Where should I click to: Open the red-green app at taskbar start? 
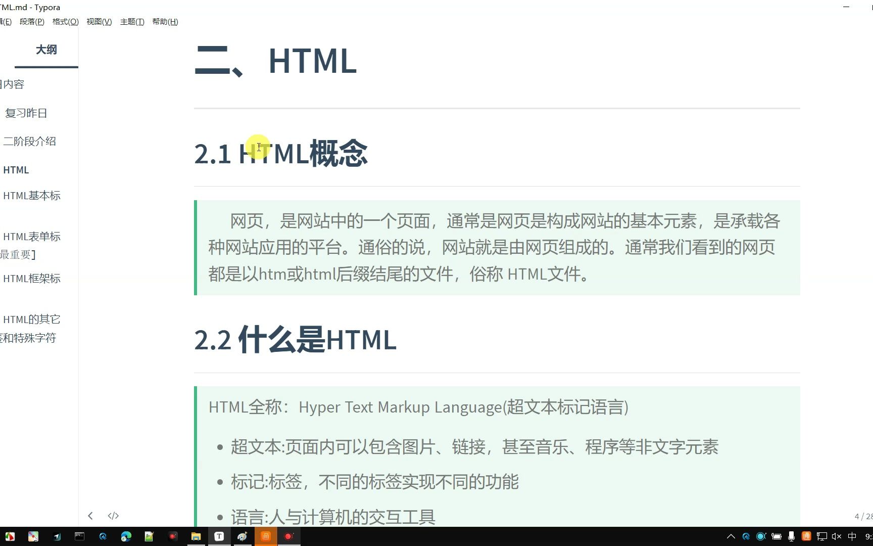point(10,536)
